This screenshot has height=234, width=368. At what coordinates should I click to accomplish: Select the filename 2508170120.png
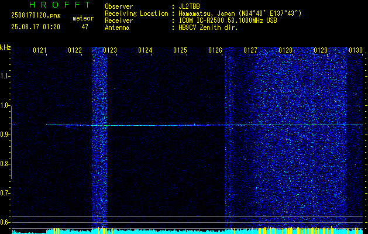tap(36, 15)
